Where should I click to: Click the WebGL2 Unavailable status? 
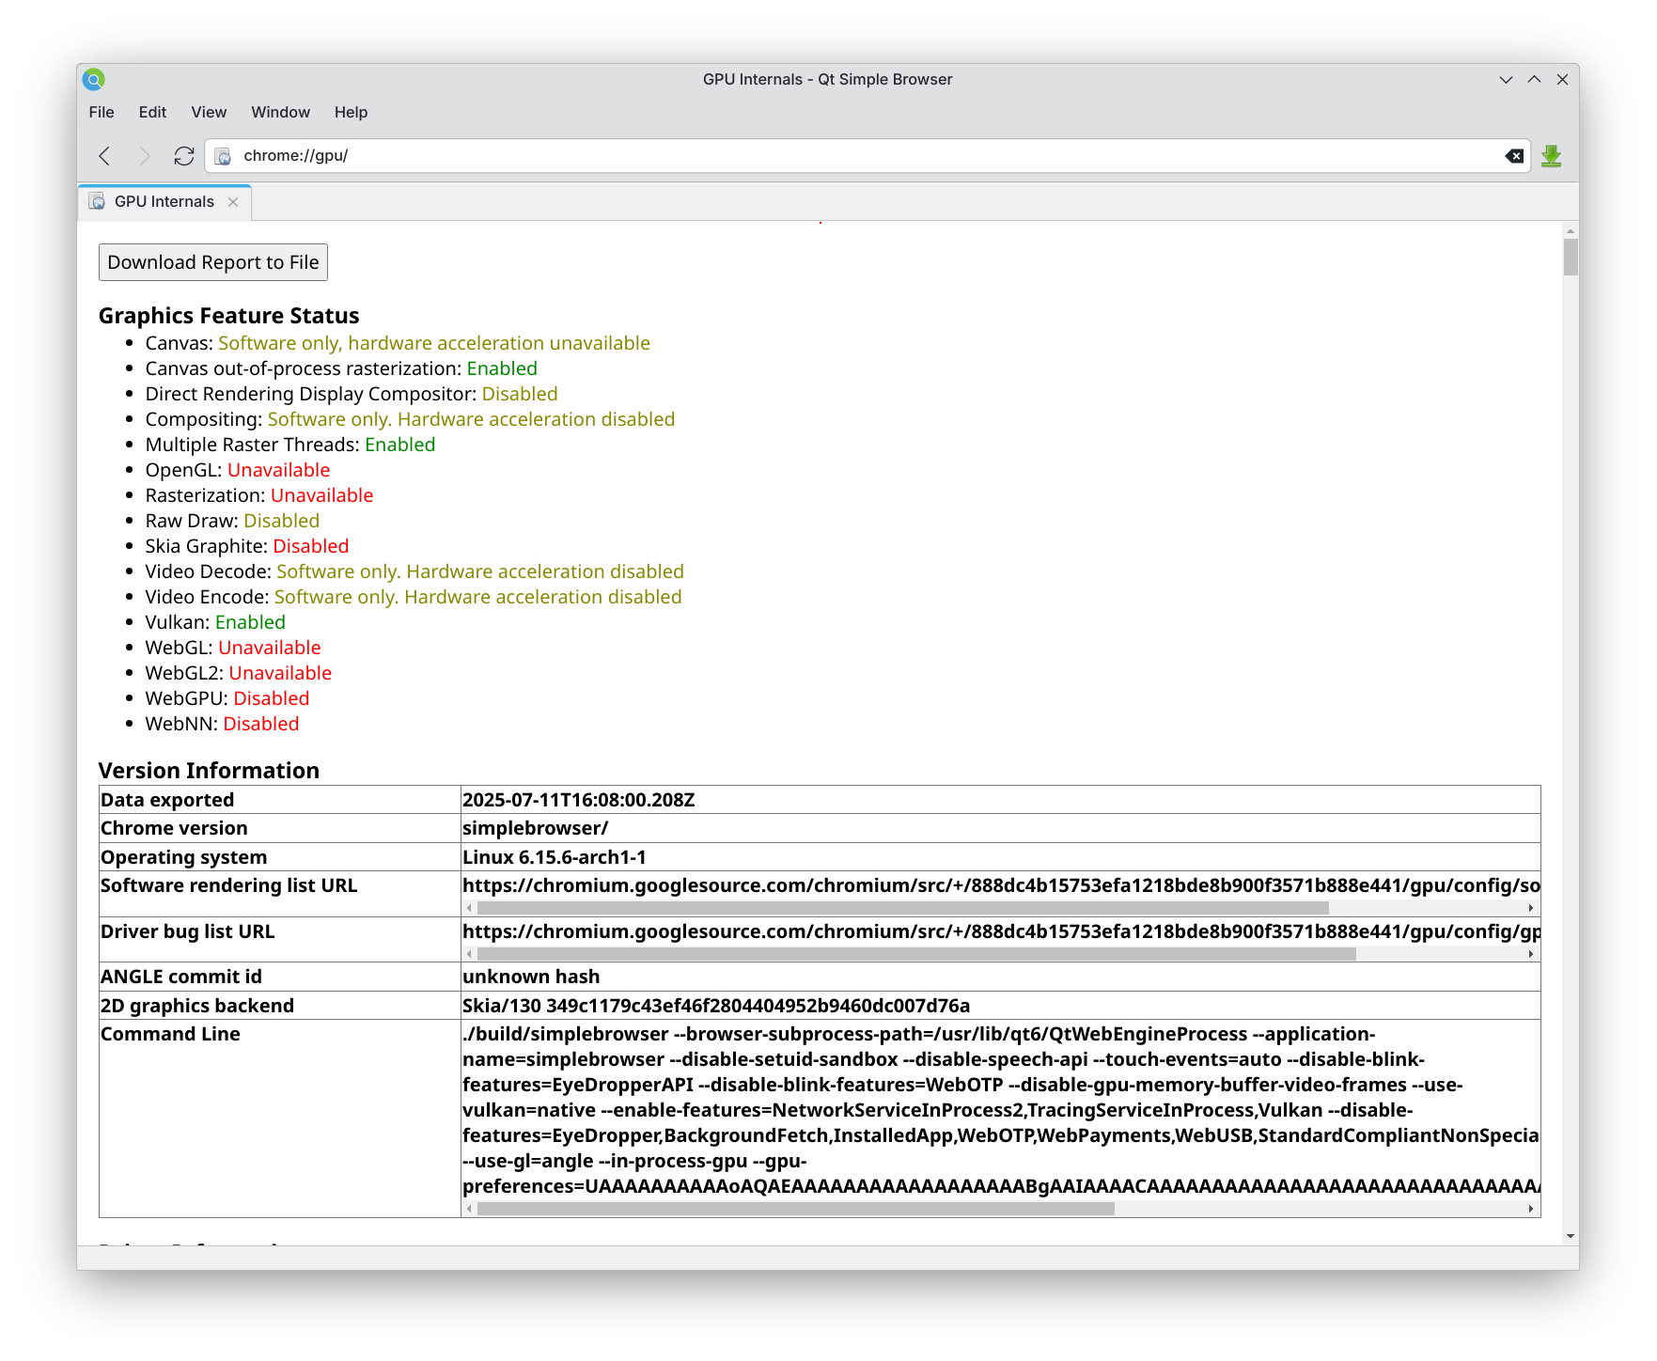(280, 673)
